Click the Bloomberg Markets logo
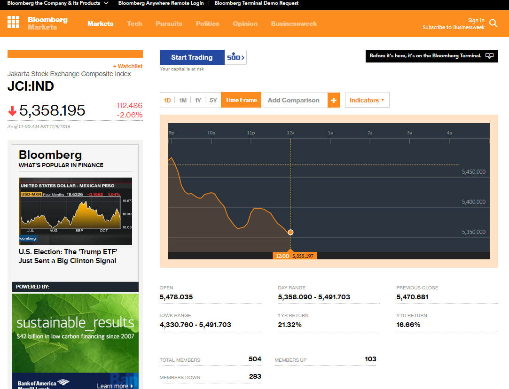 [47, 23]
